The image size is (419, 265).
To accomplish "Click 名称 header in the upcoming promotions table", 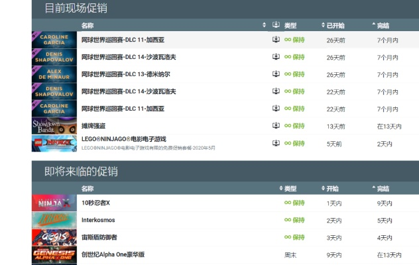I will (88, 188).
